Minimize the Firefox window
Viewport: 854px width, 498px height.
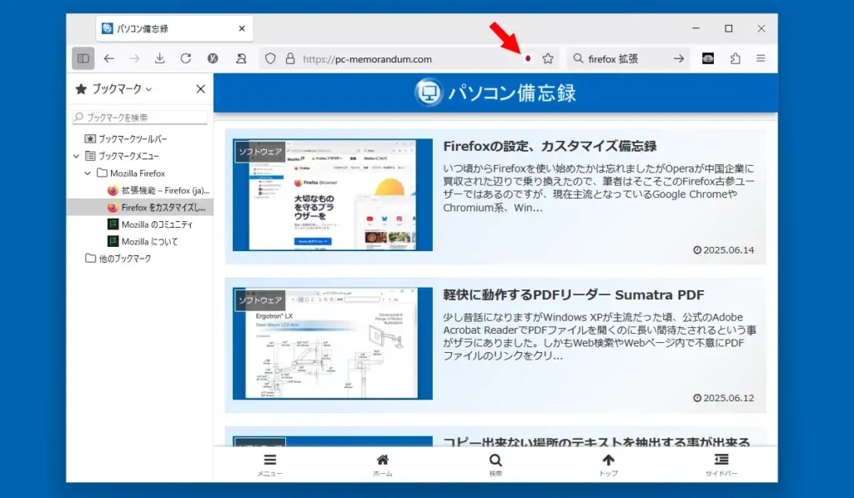click(x=696, y=28)
